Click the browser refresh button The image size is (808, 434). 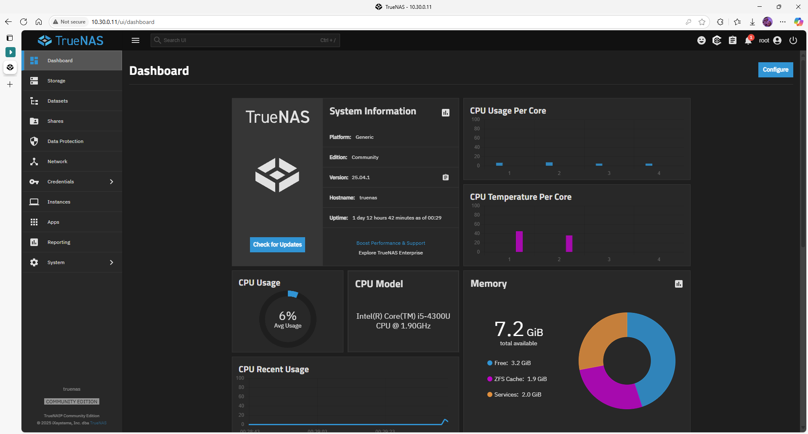tap(24, 22)
